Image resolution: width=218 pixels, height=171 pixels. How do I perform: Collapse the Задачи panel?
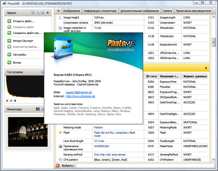click(x=48, y=13)
